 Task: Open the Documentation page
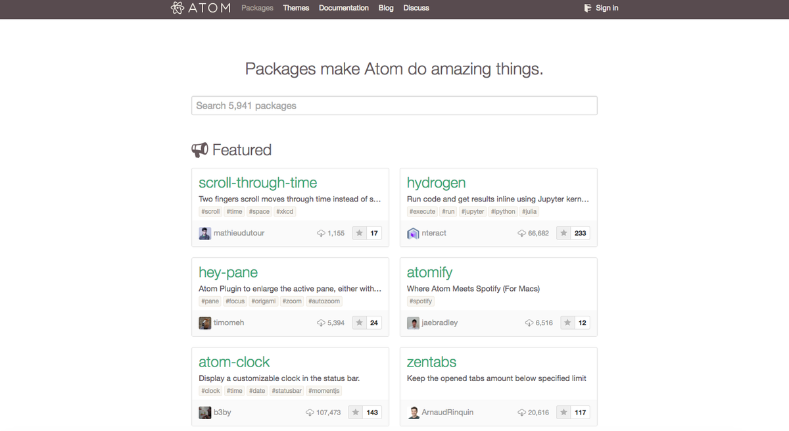[343, 8]
